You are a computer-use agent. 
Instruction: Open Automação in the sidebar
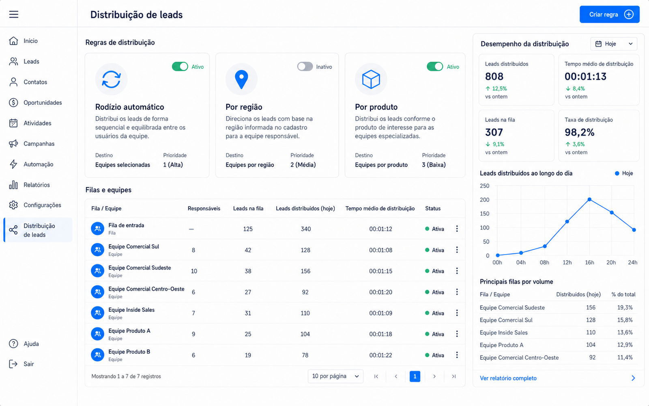tap(38, 164)
